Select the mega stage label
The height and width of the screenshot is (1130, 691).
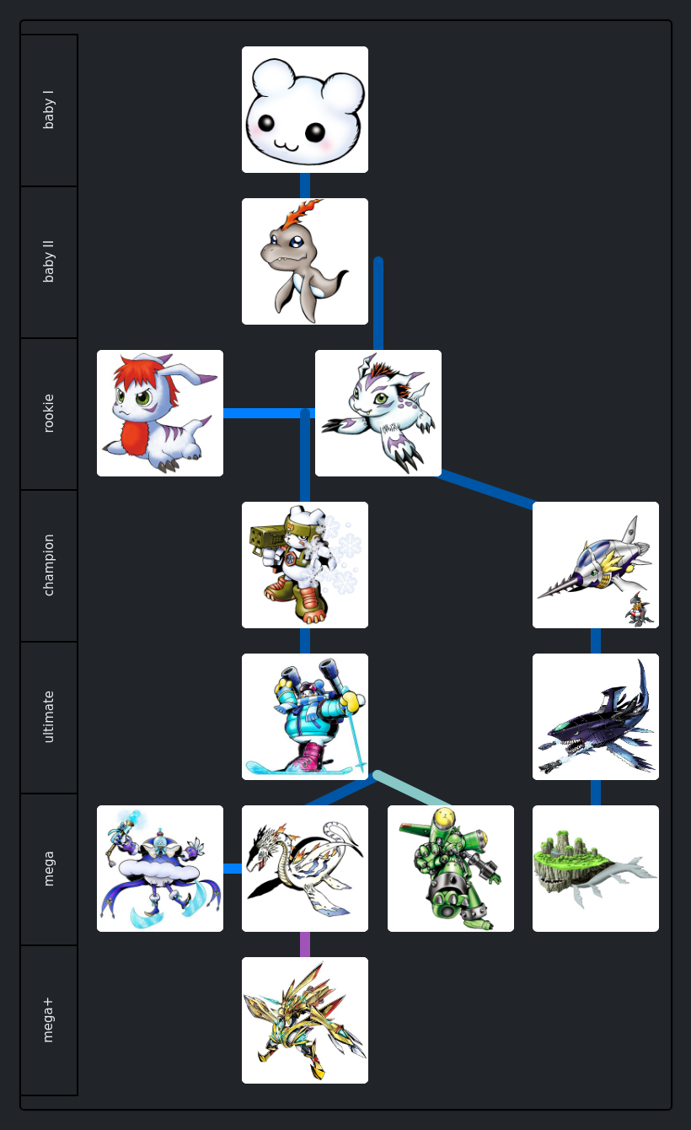coord(49,869)
